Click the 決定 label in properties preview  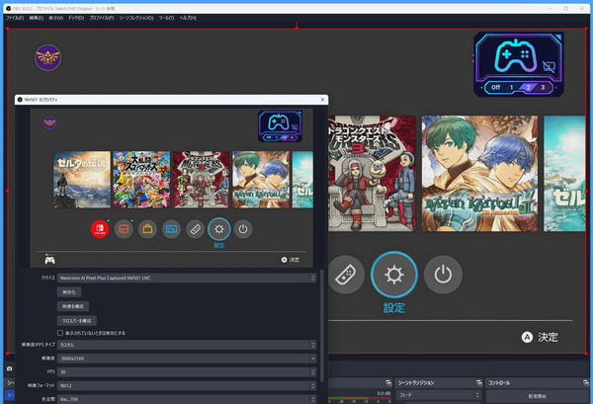[295, 260]
